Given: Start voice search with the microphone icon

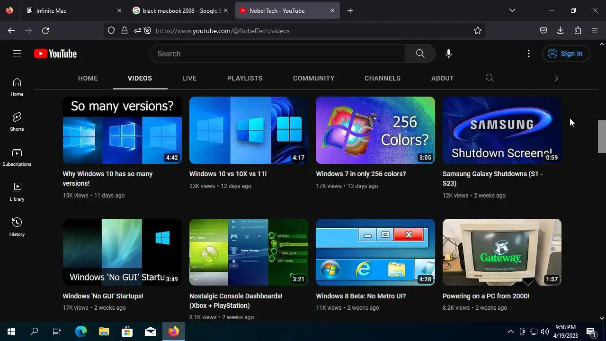Looking at the screenshot, I should point(449,54).
